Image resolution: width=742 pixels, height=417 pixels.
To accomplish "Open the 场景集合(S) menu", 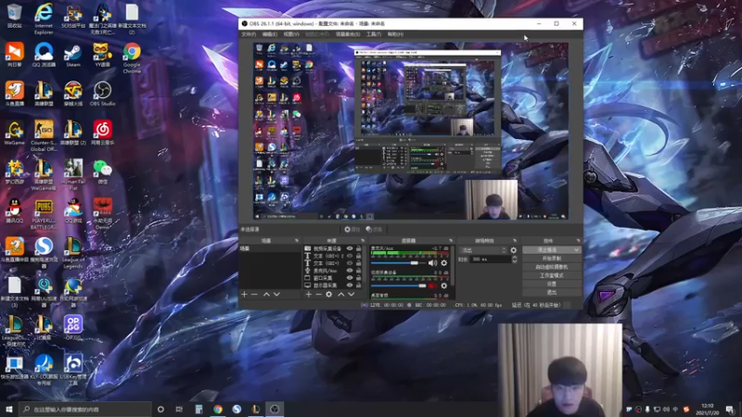I will click(x=348, y=34).
